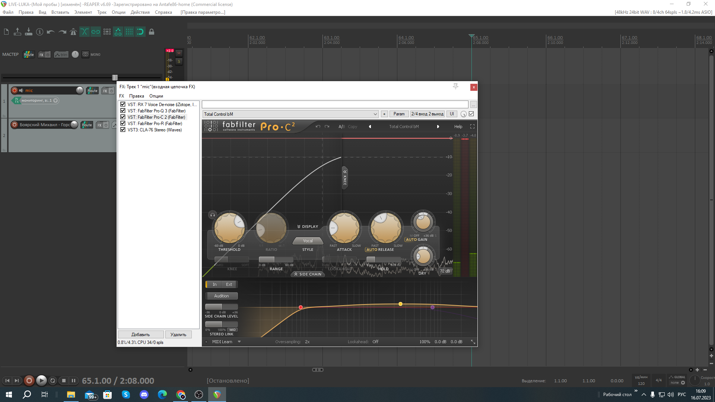This screenshot has width=715, height=402.
Task: Click the Удалить button
Action: click(178, 335)
